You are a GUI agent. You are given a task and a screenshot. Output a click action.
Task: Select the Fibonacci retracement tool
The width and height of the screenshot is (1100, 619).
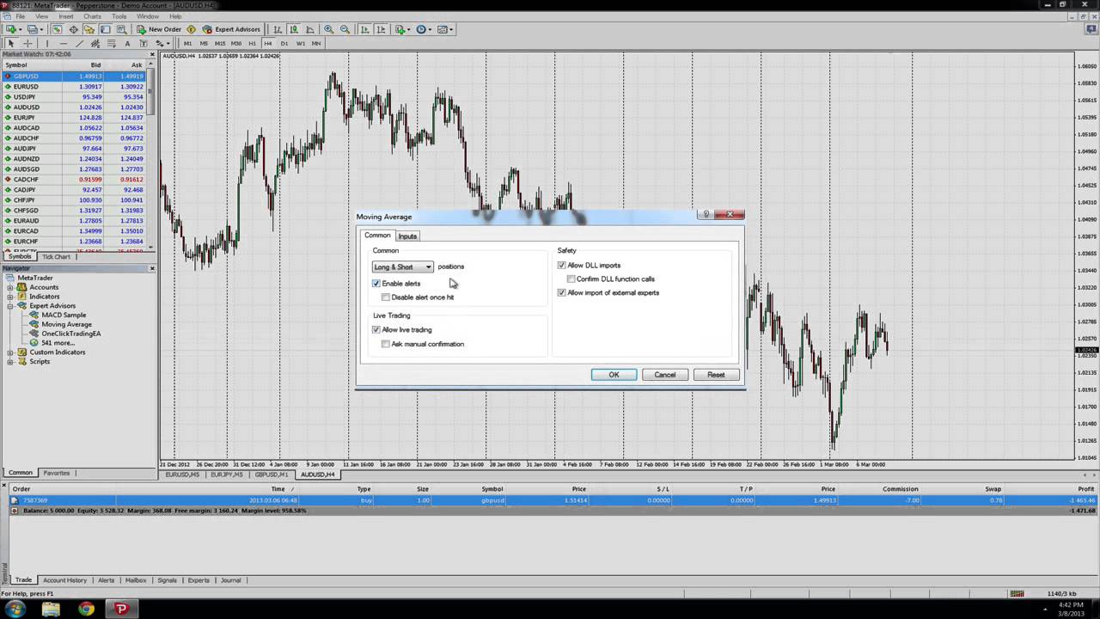point(112,44)
